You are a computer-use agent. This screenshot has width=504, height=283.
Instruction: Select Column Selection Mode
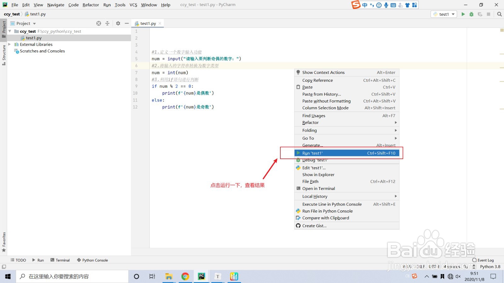coord(347,108)
